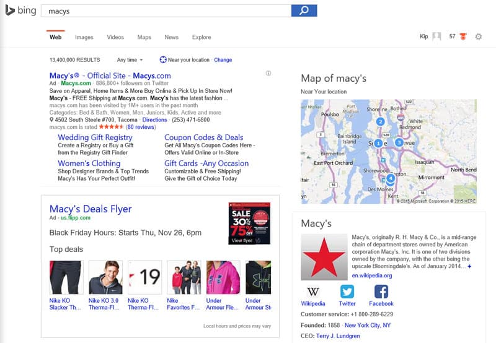496x343 pixels.
Task: Click pink Under Armour Fle hoodie image
Action: click(x=223, y=277)
